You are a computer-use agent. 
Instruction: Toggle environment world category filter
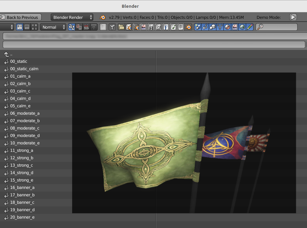(242, 27)
